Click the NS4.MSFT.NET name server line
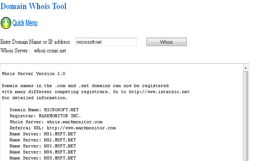Screen dimensions: 257x161 (x=43, y=152)
